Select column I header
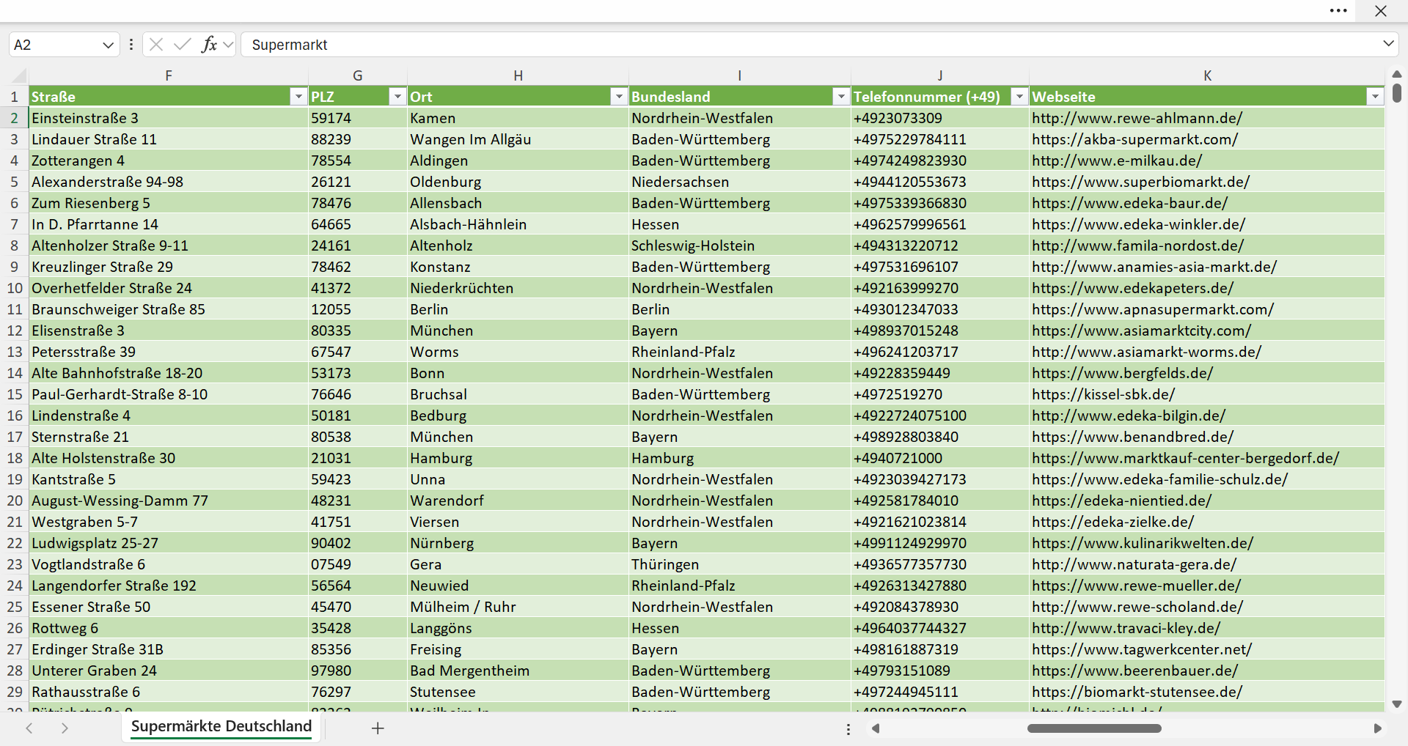The image size is (1408, 746). (740, 75)
